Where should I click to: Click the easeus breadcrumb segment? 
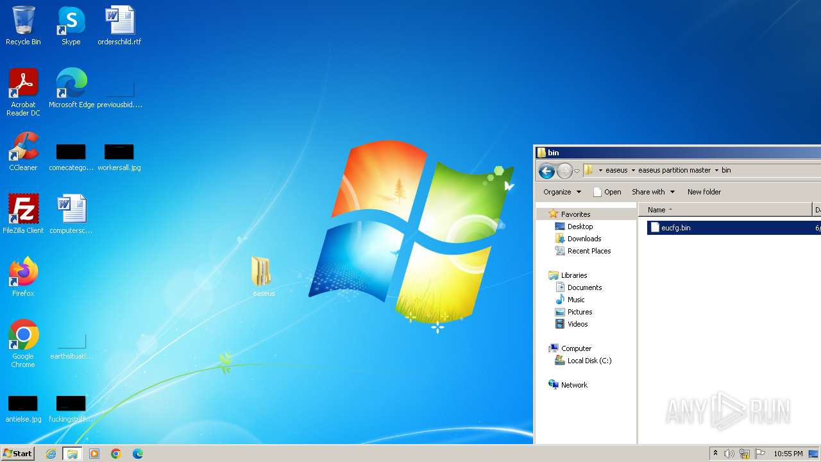(x=616, y=170)
